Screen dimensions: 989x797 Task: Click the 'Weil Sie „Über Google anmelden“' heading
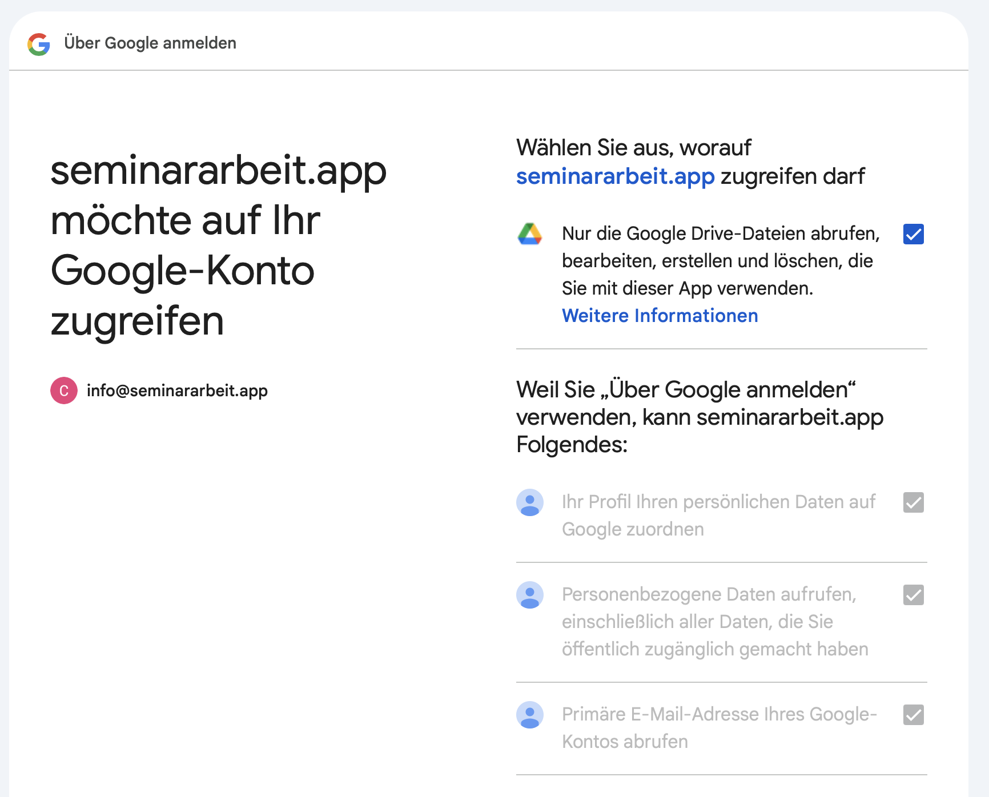[700, 417]
